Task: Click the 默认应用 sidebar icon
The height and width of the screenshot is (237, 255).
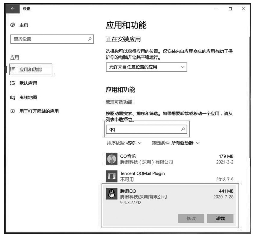Action: (x=13, y=83)
